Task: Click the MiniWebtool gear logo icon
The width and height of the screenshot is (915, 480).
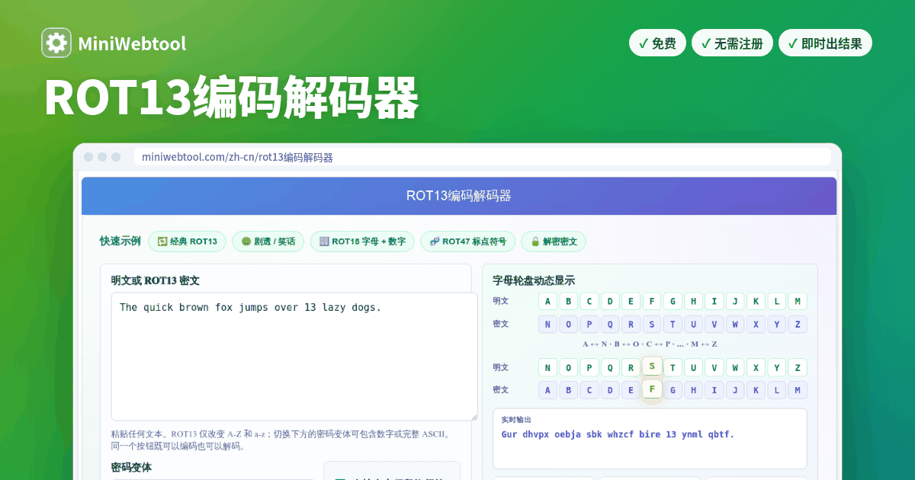Action: click(x=56, y=43)
